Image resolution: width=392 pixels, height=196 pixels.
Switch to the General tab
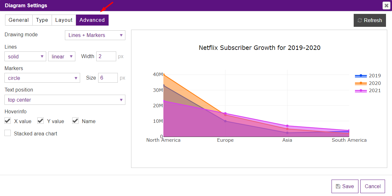point(18,20)
